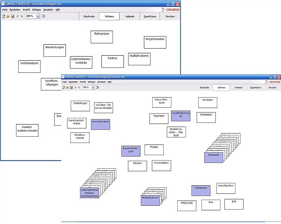Click the Save icon in ConsideoStrategieOperationen window
The width and height of the screenshot is (281, 224).
coord(71,88)
